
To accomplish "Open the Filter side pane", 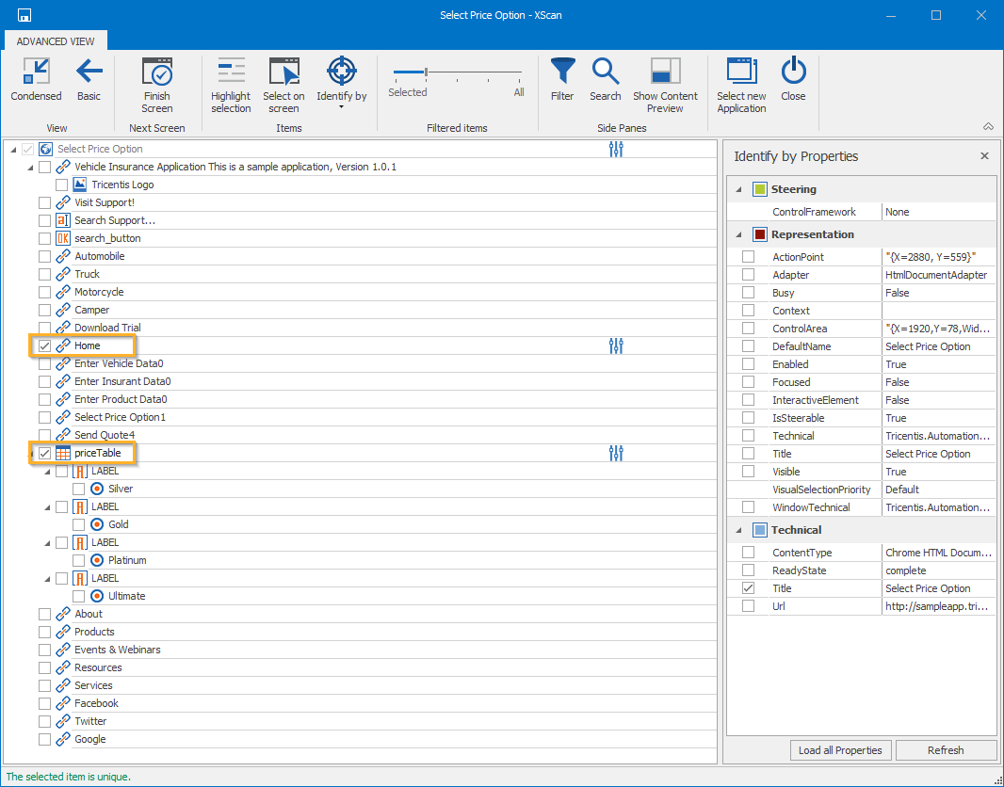I will point(562,80).
